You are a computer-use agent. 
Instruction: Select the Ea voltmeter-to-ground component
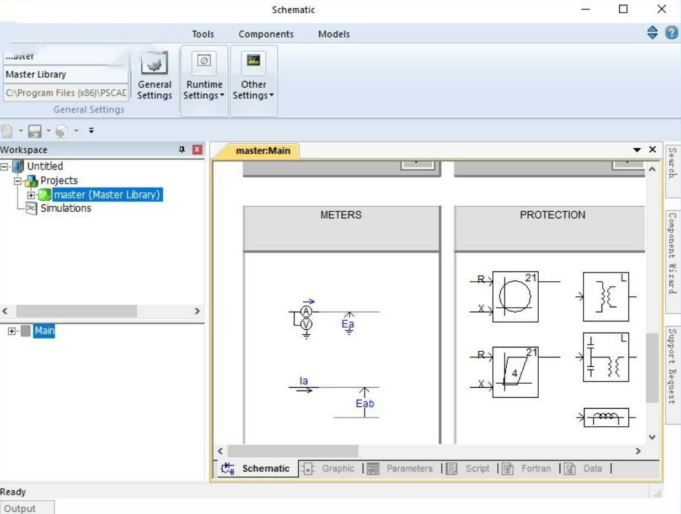point(348,323)
